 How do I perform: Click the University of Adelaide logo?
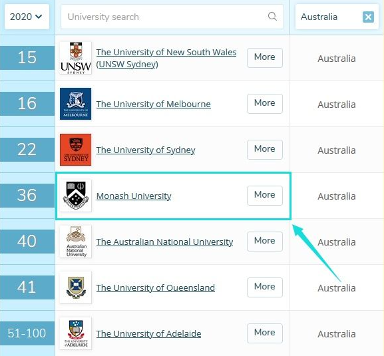point(76,333)
